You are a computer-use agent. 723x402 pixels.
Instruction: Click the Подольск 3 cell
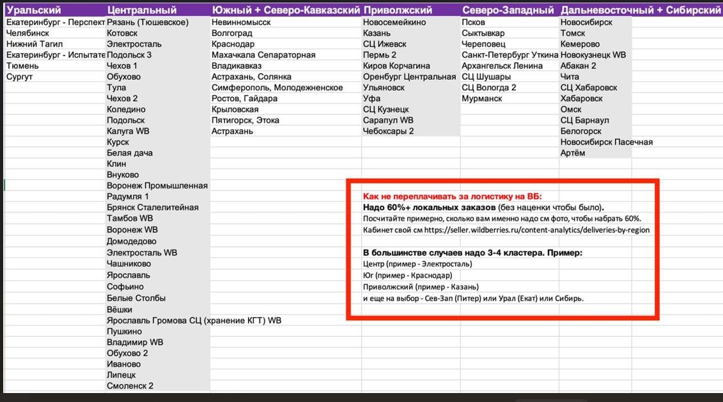tap(158, 55)
